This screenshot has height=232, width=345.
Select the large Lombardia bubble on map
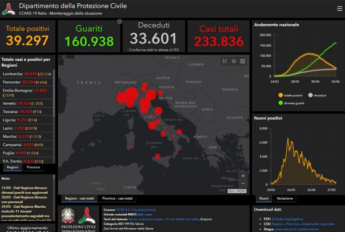pyautogui.click(x=131, y=95)
